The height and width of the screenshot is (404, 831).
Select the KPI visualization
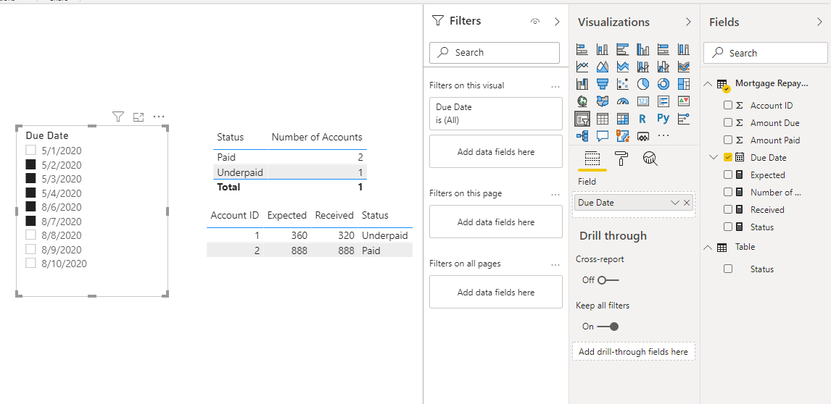684,101
